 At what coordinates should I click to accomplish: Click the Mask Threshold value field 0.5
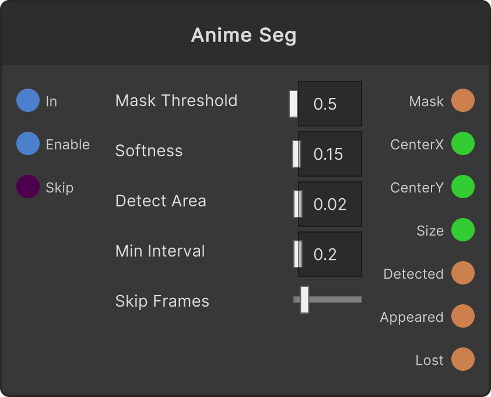(330, 104)
